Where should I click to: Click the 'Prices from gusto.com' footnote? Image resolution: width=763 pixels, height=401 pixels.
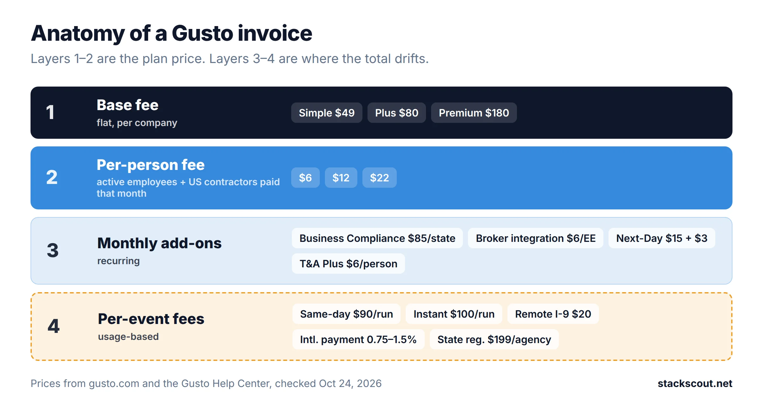(206, 383)
